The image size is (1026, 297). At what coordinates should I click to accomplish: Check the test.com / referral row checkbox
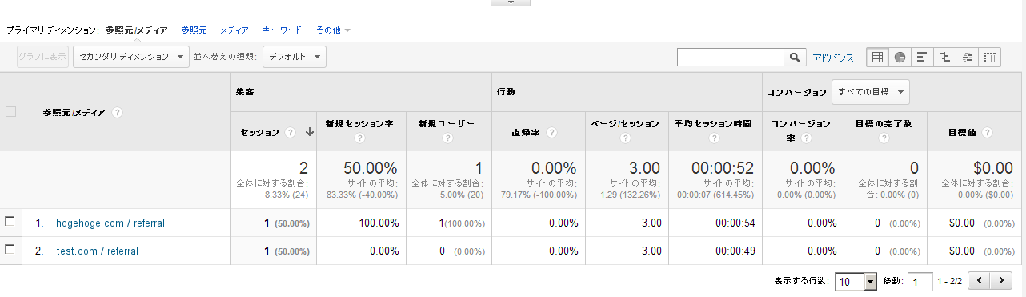[x=10, y=250]
